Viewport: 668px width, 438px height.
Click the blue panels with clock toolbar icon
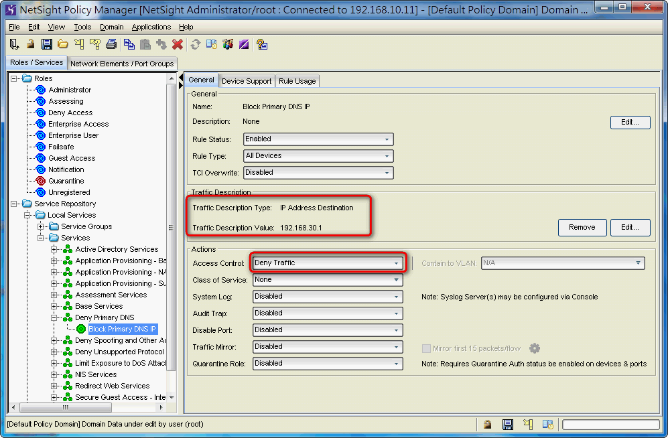(x=212, y=44)
